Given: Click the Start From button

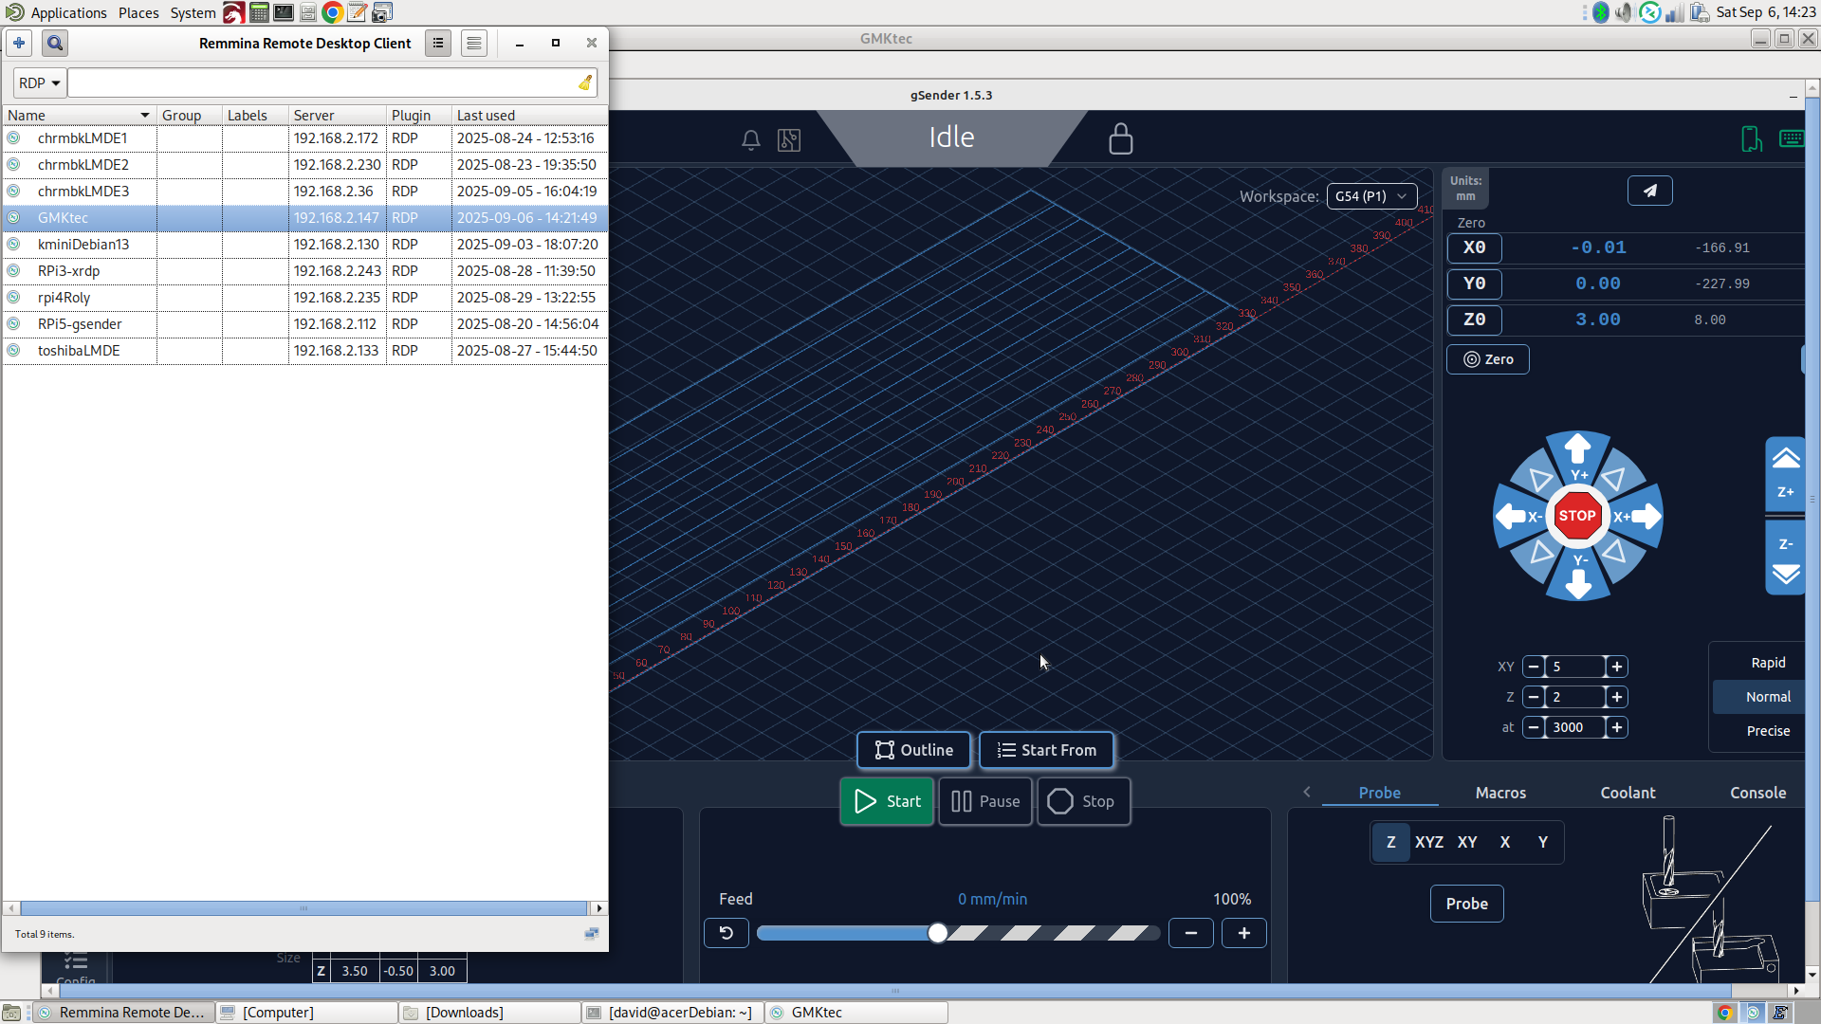Looking at the screenshot, I should (1046, 750).
